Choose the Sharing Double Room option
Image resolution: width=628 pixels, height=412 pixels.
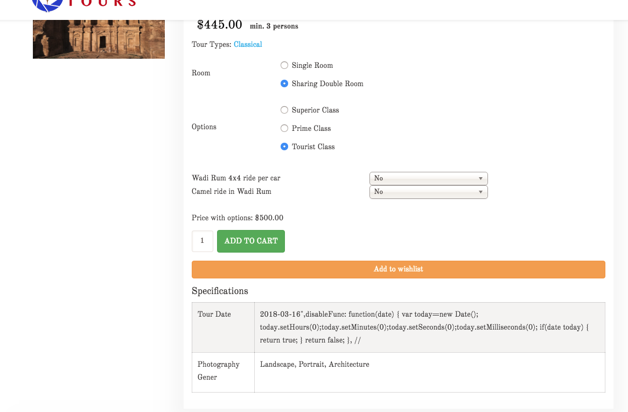284,83
